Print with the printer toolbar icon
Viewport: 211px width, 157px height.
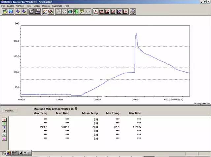pos(133,12)
